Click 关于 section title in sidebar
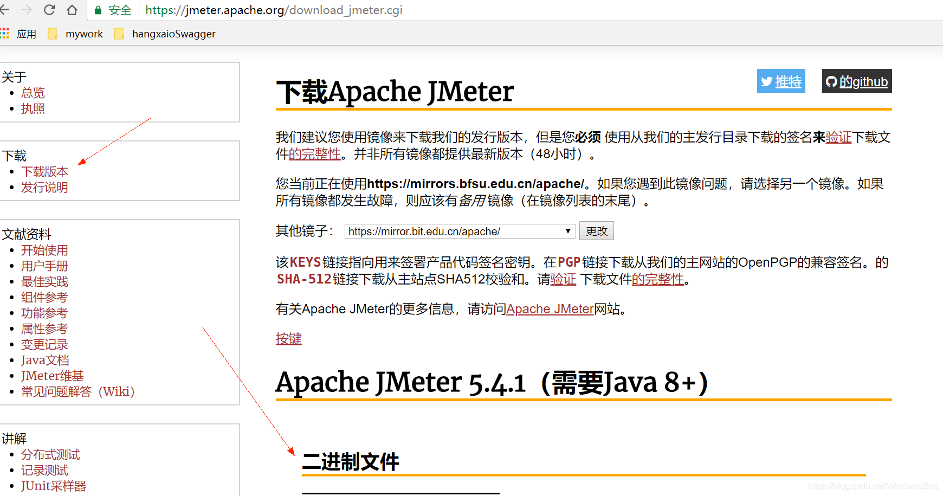This screenshot has height=496, width=943. tap(14, 77)
